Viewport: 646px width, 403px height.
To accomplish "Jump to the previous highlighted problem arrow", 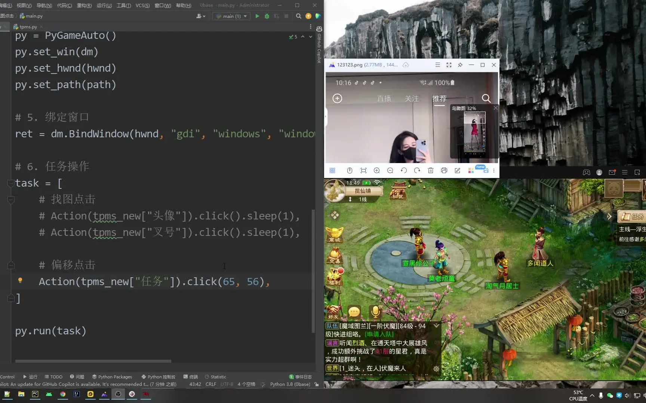I will pyautogui.click(x=303, y=37).
